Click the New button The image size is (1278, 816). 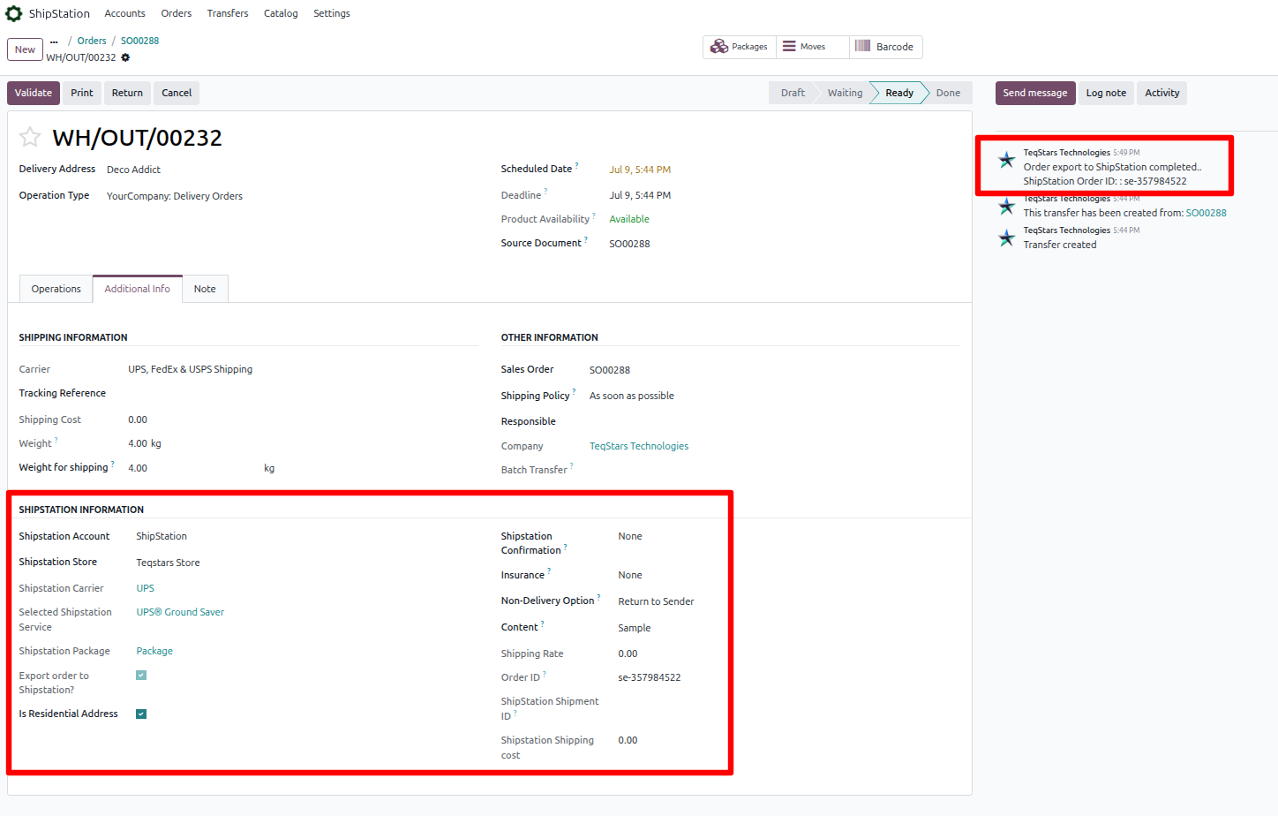25,49
